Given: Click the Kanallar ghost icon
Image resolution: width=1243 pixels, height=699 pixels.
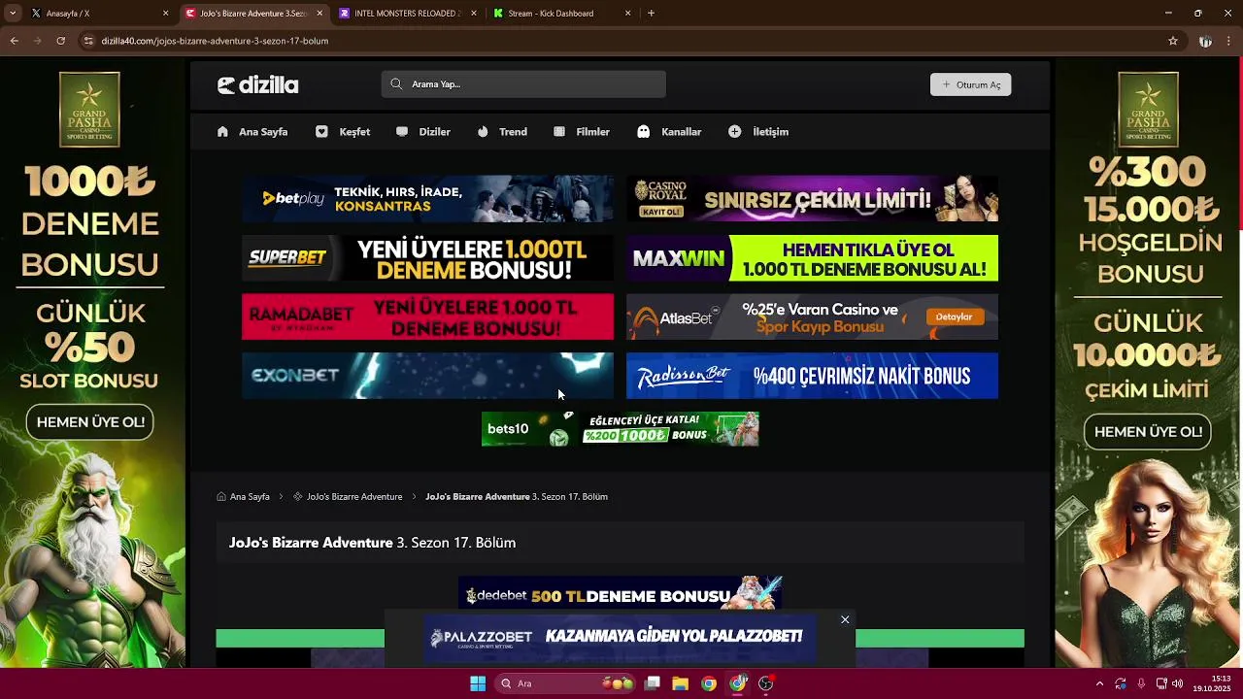Looking at the screenshot, I should 644,132.
